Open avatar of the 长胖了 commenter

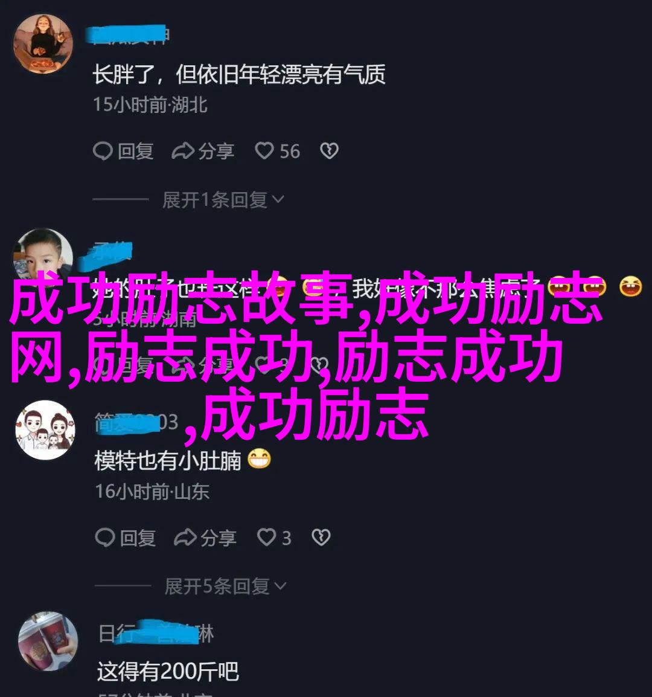coord(43,43)
